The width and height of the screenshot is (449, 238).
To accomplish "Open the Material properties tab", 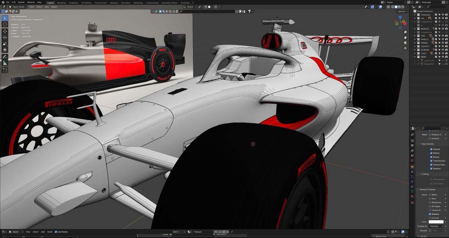I will pos(412,196).
